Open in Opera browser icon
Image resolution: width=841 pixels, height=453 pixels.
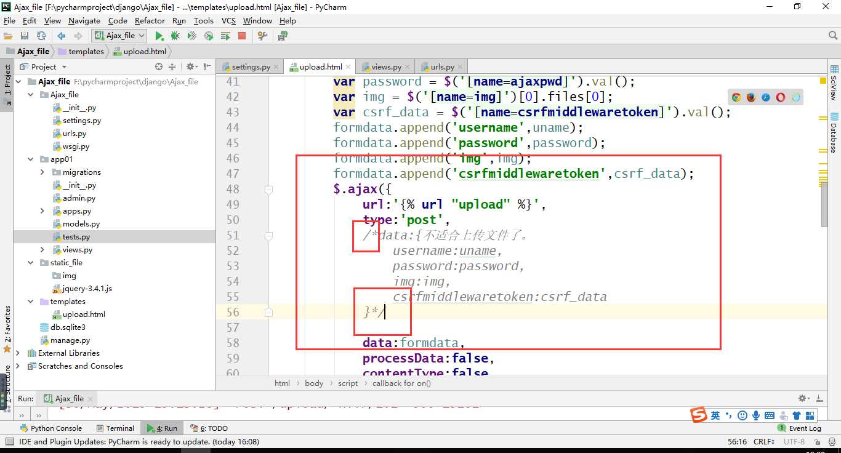point(781,97)
